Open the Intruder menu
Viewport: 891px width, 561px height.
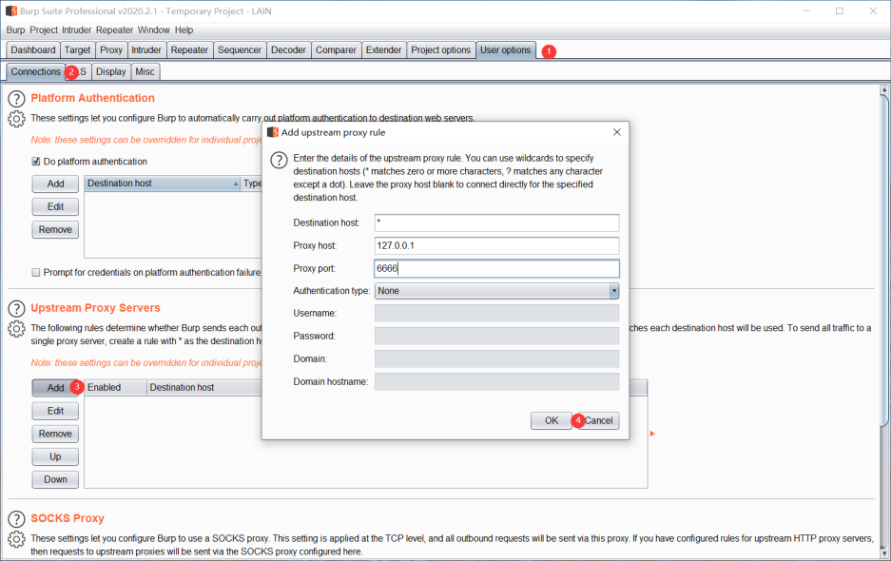click(x=77, y=30)
